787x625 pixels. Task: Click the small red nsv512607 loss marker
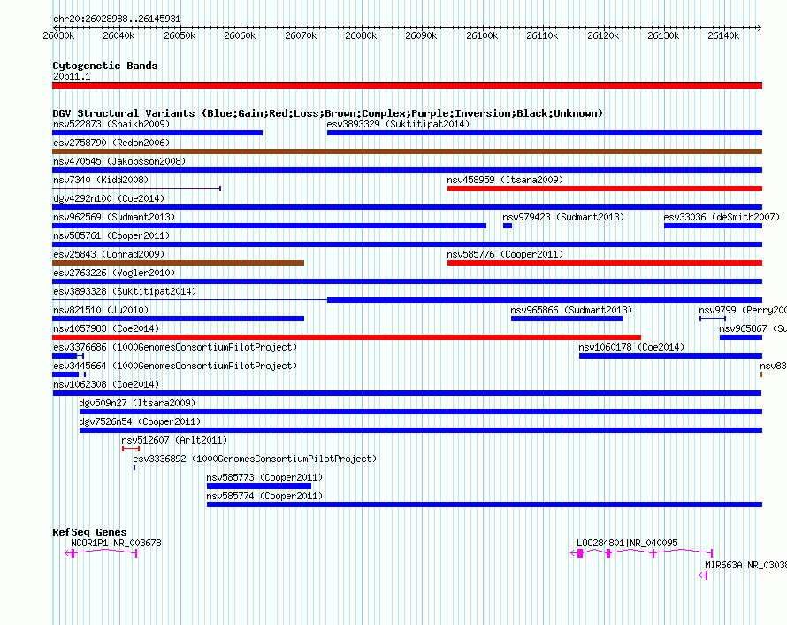click(131, 449)
